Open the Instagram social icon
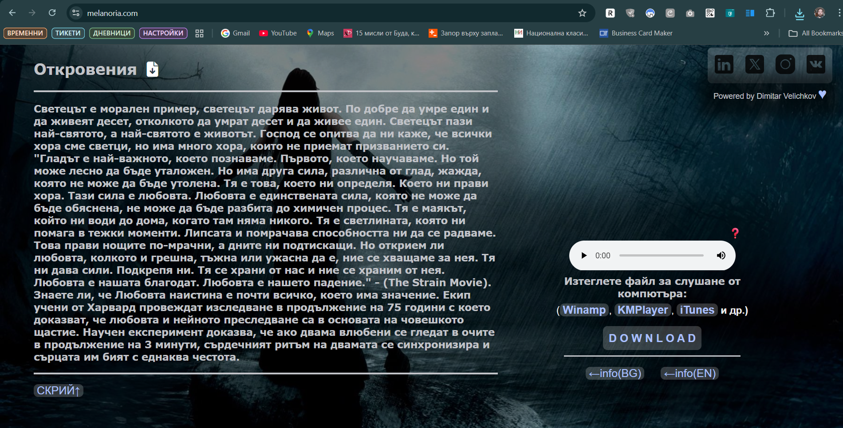843x428 pixels. (x=785, y=65)
